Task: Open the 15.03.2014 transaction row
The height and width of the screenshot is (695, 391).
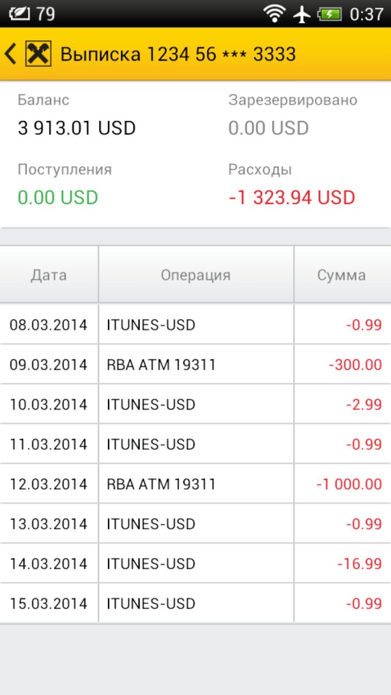Action: point(195,604)
